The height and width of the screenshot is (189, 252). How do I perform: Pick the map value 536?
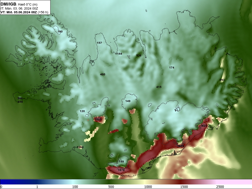[x=139, y=55]
